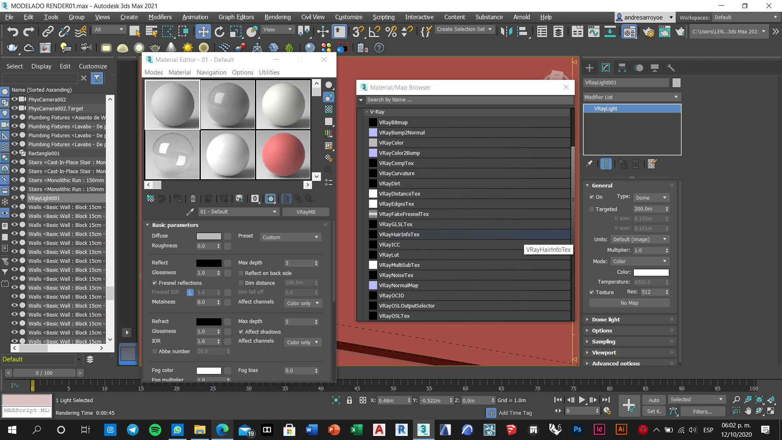This screenshot has height=440, width=782.
Task: Enable Dim distance checkbox
Action: tap(241, 283)
